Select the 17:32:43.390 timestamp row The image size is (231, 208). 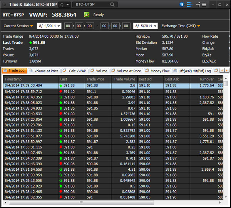[x=113, y=164]
